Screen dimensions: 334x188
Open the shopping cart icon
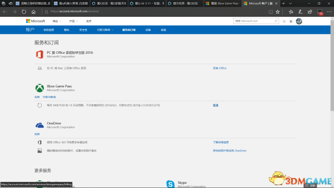(x=284, y=21)
